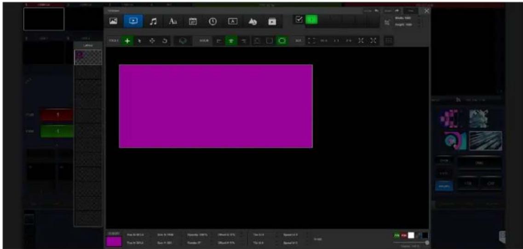Image resolution: width=523 pixels, height=249 pixels.
Task: Click the green number 1 button
Action: pos(311,20)
